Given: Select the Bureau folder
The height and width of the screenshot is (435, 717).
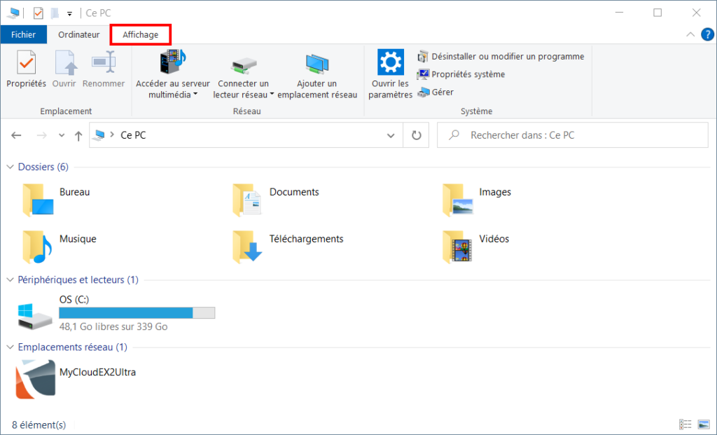Looking at the screenshot, I should point(56,200).
